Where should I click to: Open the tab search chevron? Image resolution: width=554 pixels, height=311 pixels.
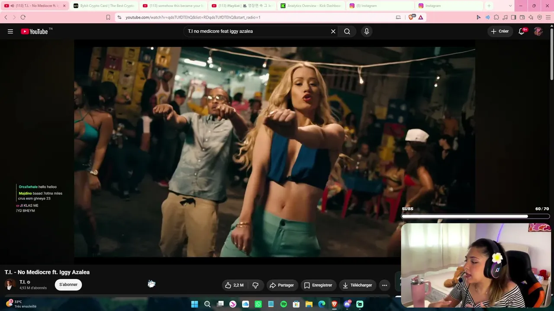click(511, 6)
